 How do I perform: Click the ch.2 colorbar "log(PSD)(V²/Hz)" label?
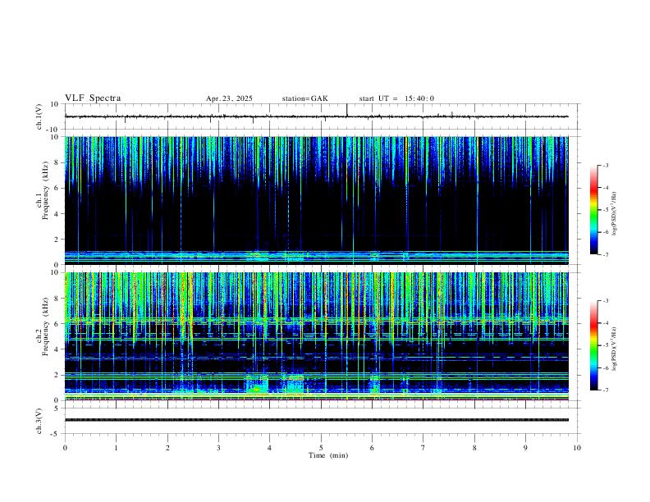click(615, 349)
